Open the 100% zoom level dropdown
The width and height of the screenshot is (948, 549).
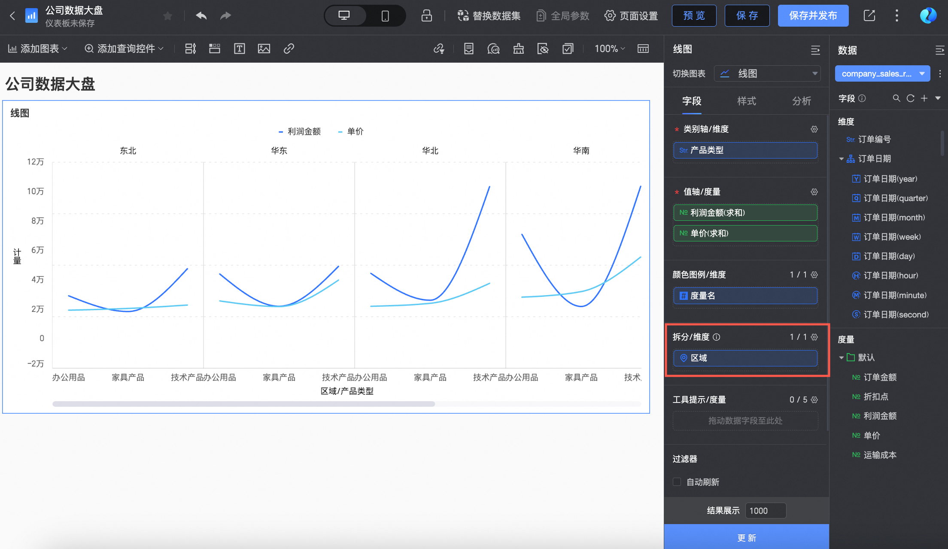[609, 49]
